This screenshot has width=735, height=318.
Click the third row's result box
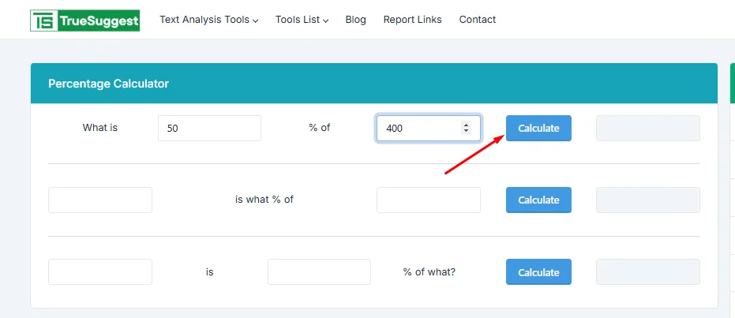pyautogui.click(x=647, y=272)
